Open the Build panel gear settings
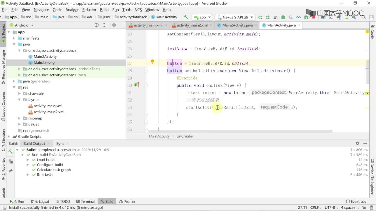376x211 pixels. click(357, 144)
